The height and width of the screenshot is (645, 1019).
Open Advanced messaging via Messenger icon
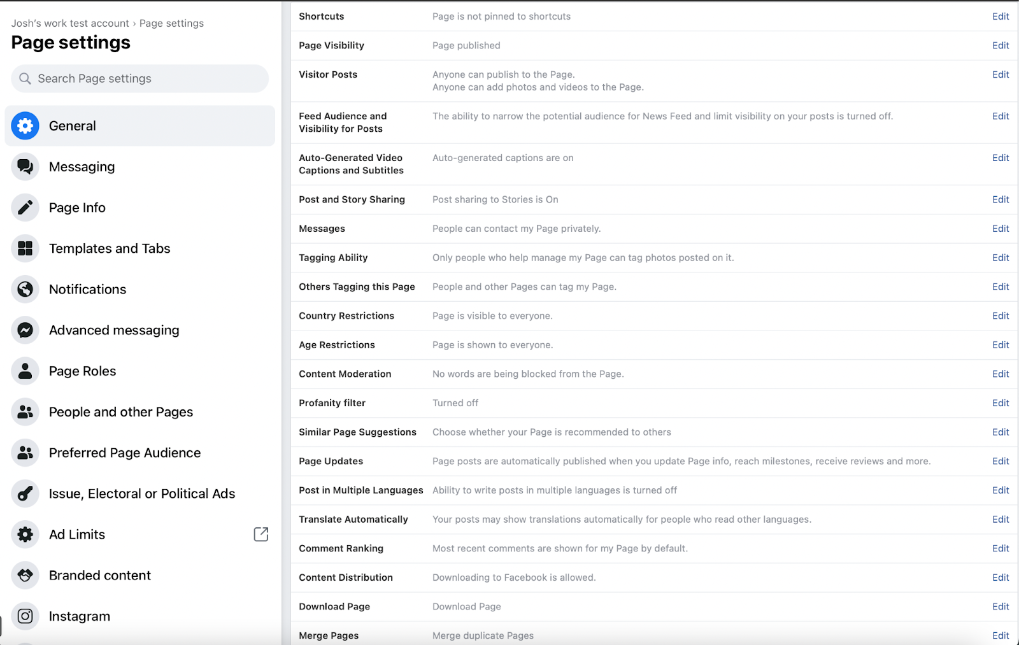click(25, 330)
